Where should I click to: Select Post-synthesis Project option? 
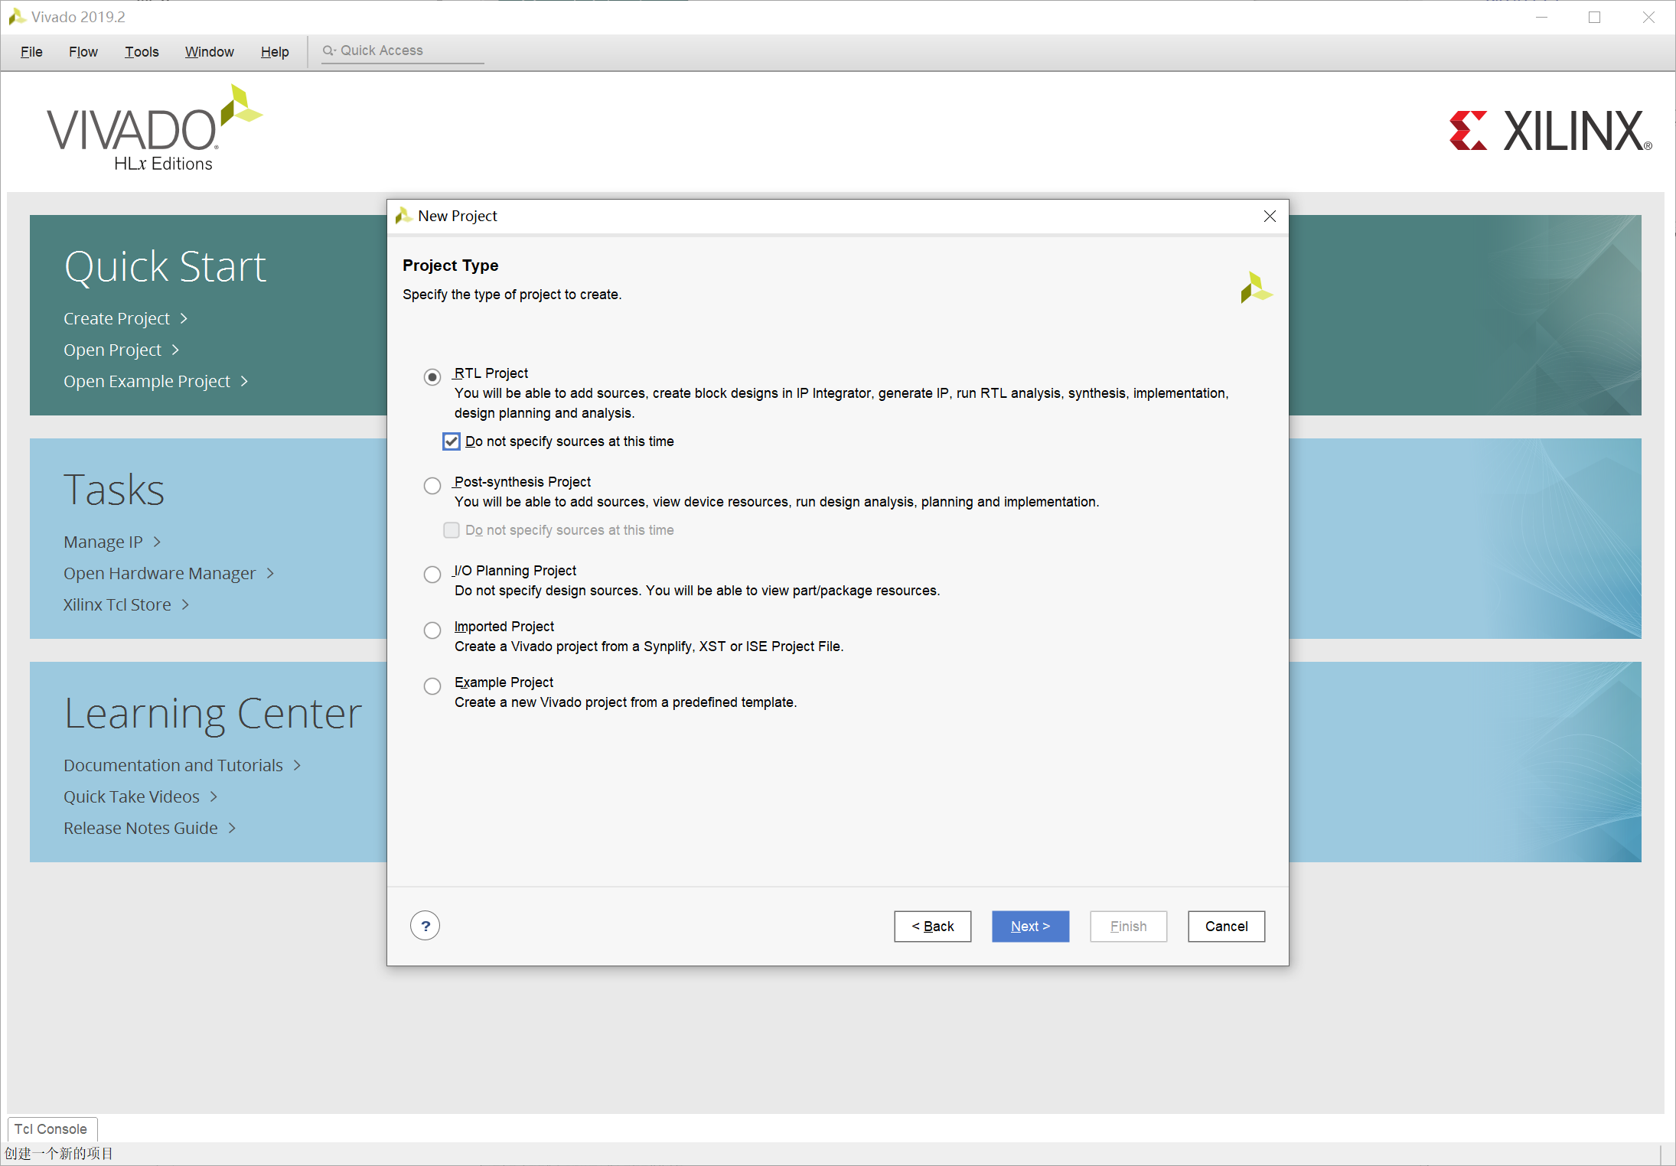click(432, 486)
